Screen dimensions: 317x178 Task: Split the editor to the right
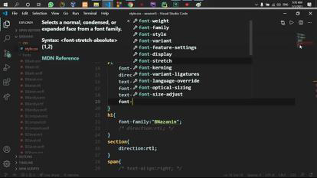pyautogui.click(x=301, y=23)
